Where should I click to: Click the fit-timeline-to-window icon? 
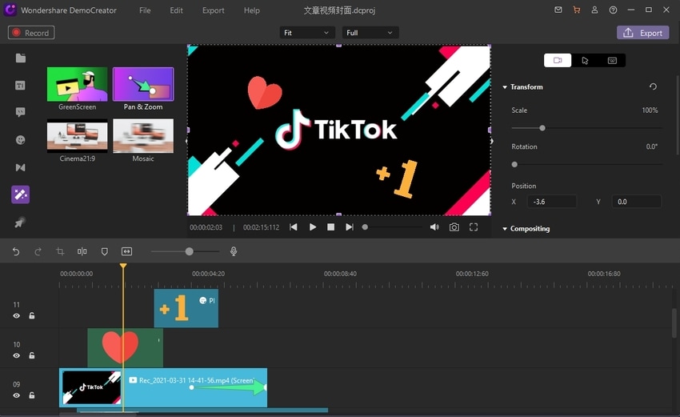click(x=126, y=251)
